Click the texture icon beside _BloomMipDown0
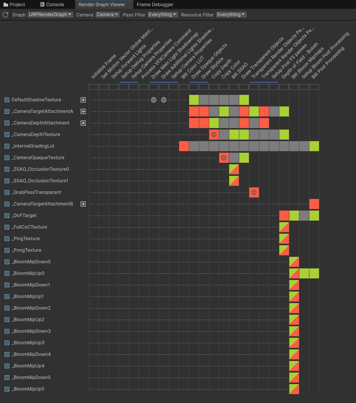Screen dimensions: 356x403 tap(7, 261)
